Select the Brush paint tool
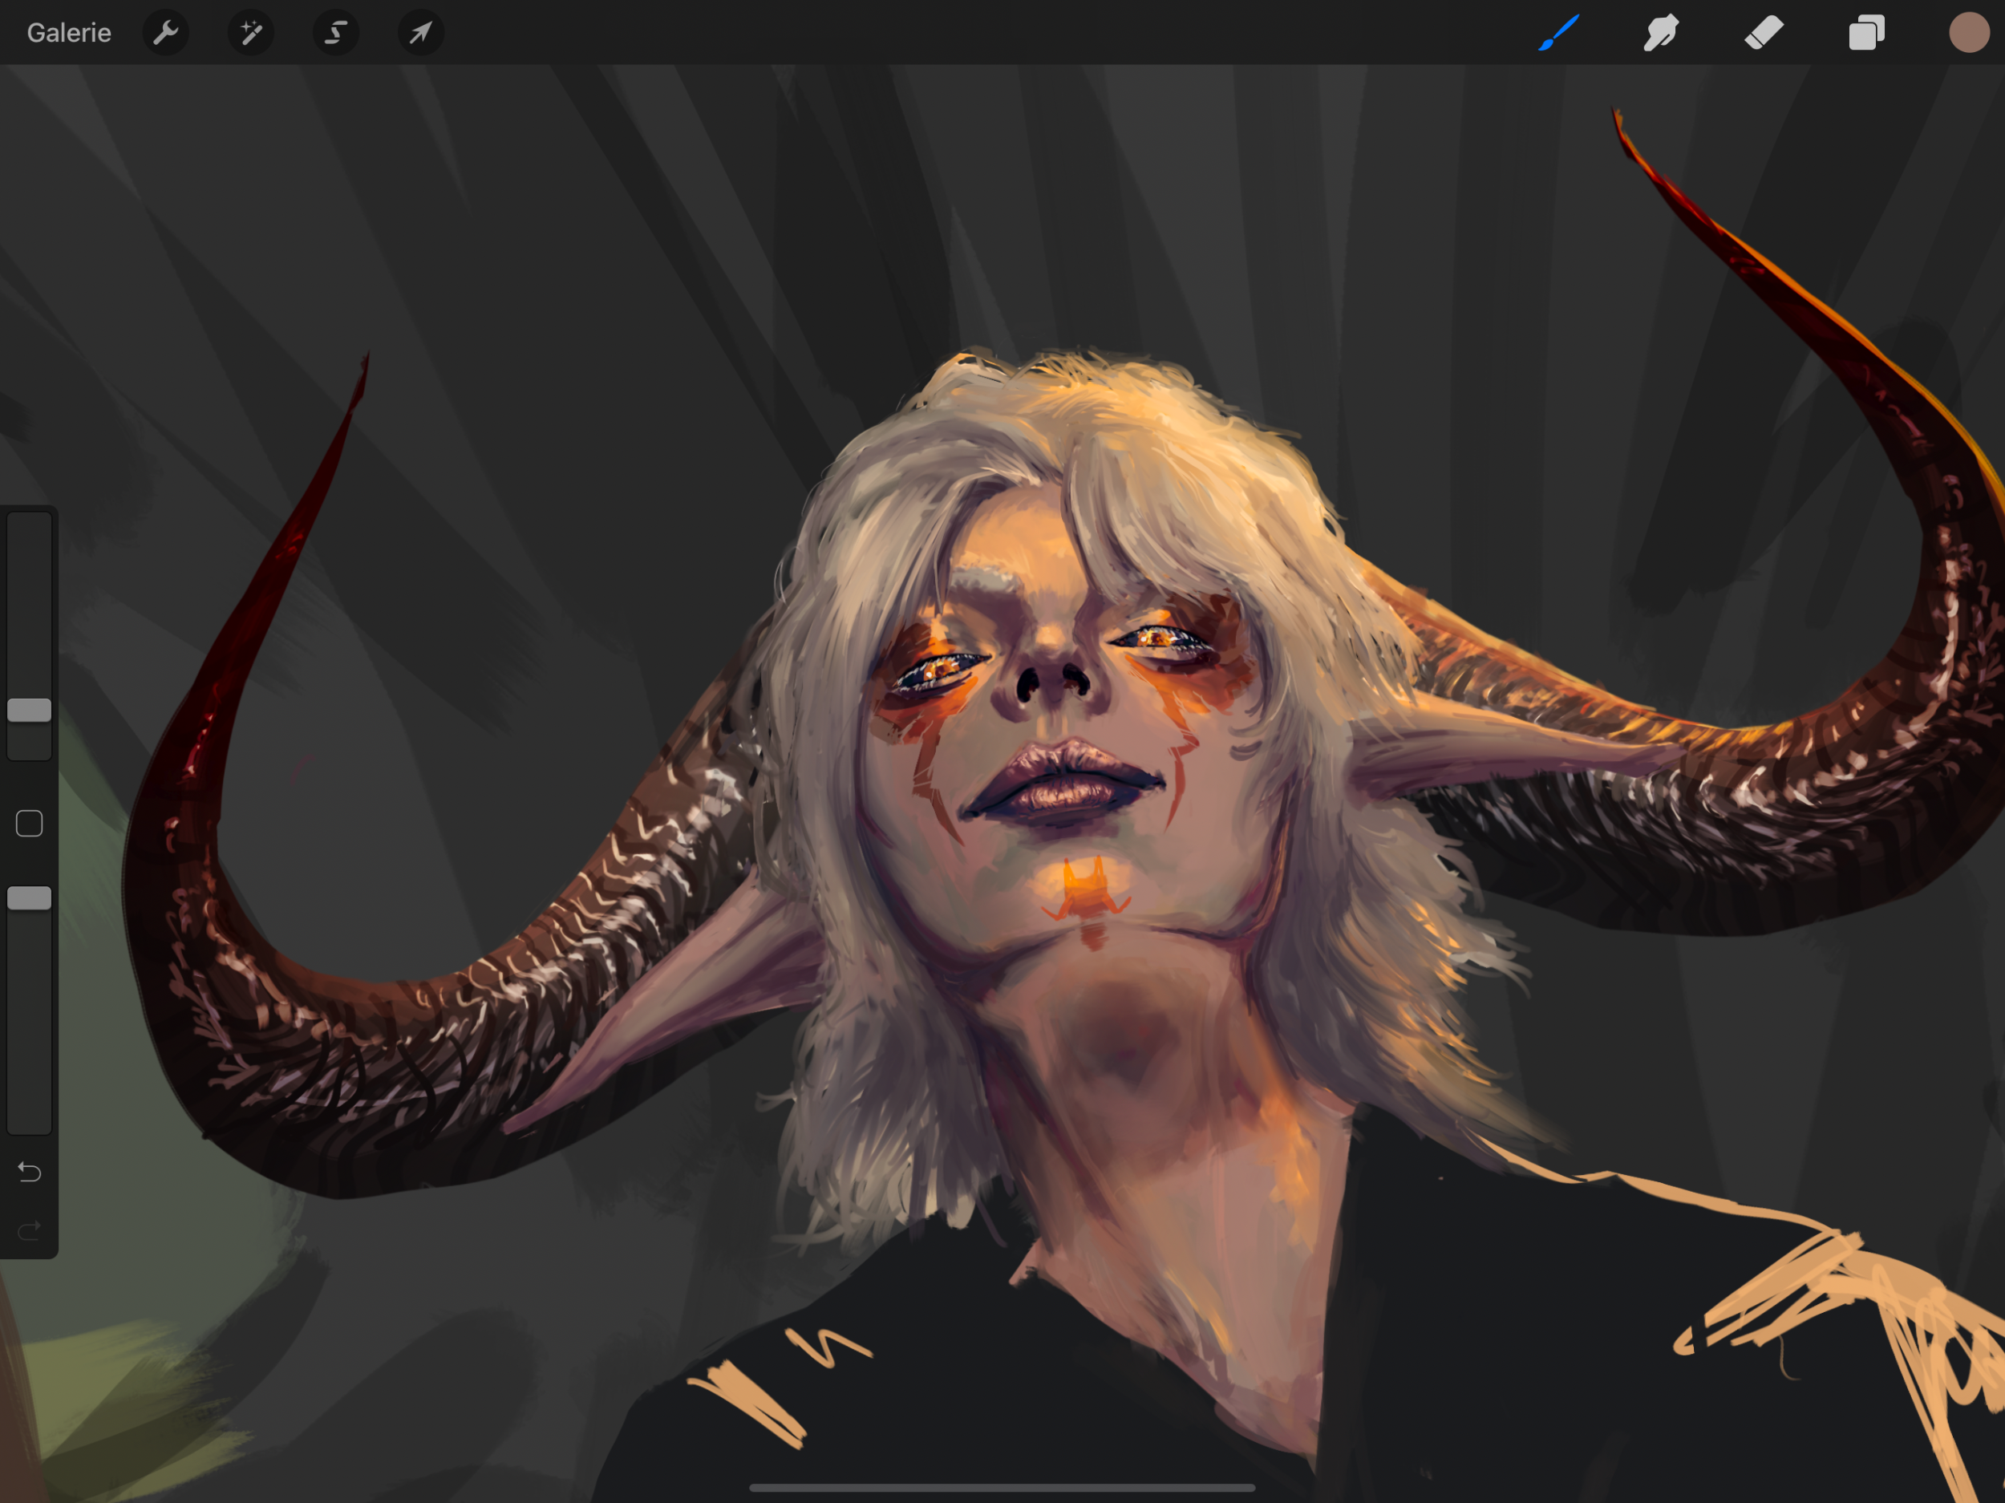Image resolution: width=2005 pixels, height=1503 pixels. click(x=1559, y=34)
